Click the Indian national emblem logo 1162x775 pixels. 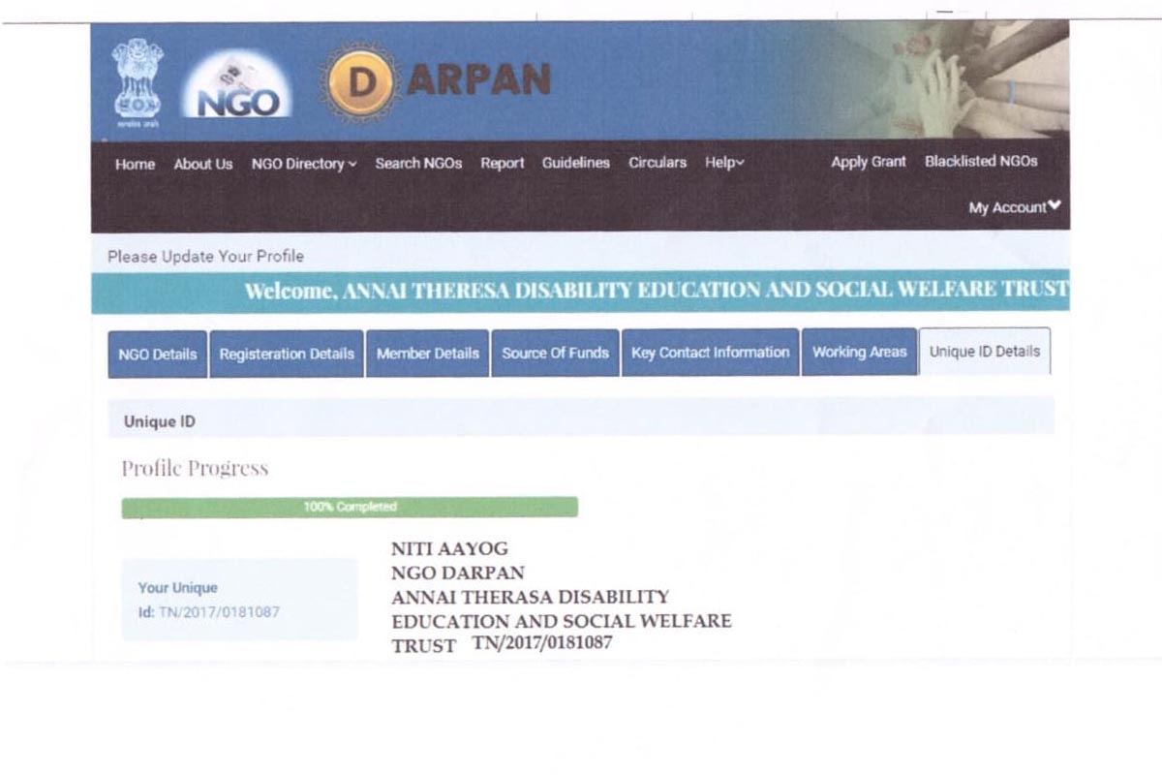click(137, 82)
